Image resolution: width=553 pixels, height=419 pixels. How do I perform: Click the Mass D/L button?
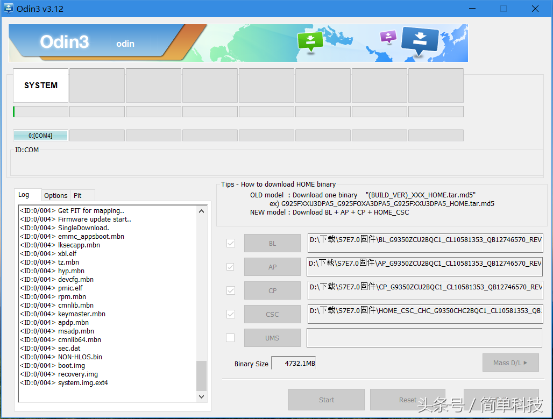click(511, 363)
